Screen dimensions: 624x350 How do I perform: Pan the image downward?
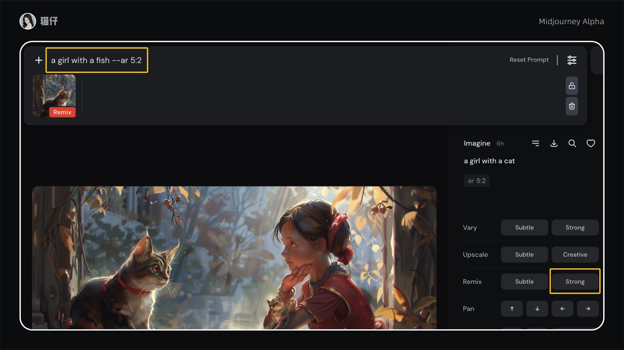click(x=537, y=308)
